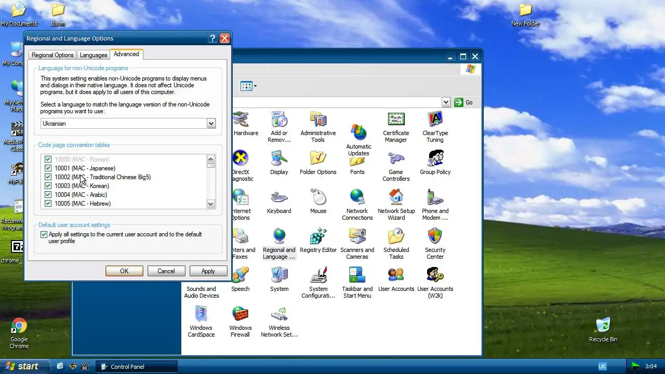This screenshot has width=665, height=374.
Task: Click code page list scroll up arrow
Action: tap(211, 159)
